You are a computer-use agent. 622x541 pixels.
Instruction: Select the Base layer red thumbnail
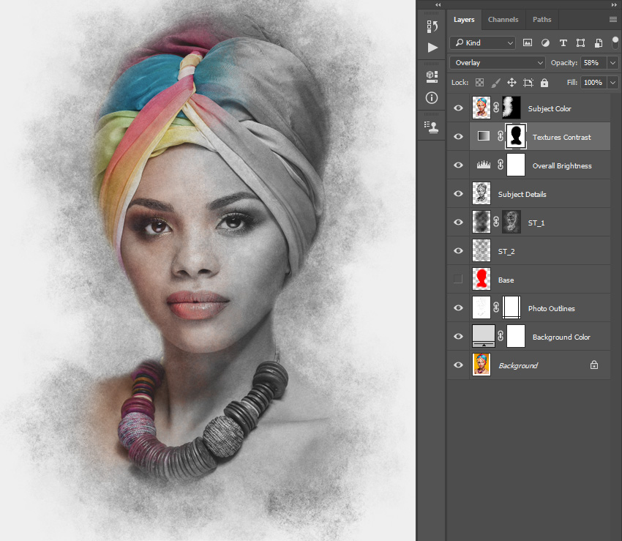point(482,279)
